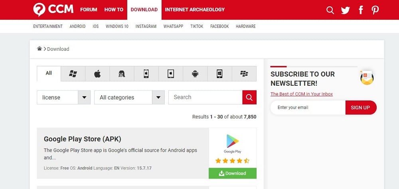Filter downloads by Windows Phone icon
The height and width of the screenshot is (189, 399).
point(219,74)
